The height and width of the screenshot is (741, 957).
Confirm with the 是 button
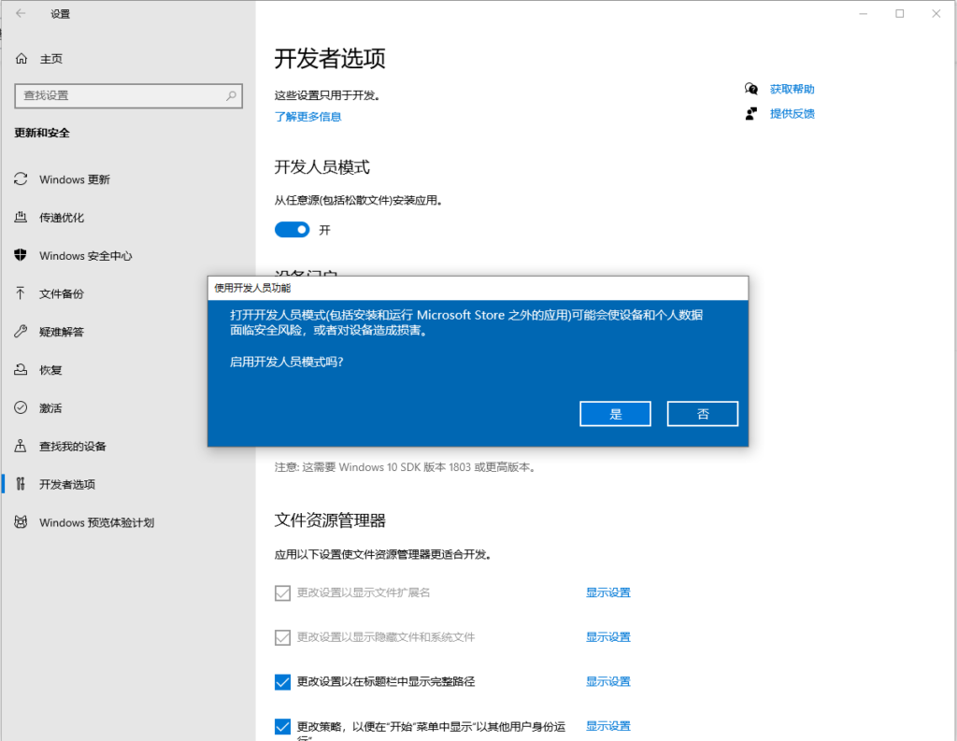(615, 414)
